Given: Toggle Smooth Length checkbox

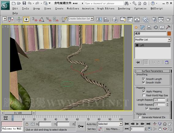Looking at the screenshot, I should click(144, 79).
